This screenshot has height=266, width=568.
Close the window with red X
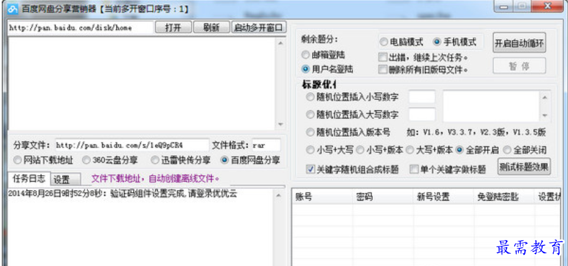(548, 6)
